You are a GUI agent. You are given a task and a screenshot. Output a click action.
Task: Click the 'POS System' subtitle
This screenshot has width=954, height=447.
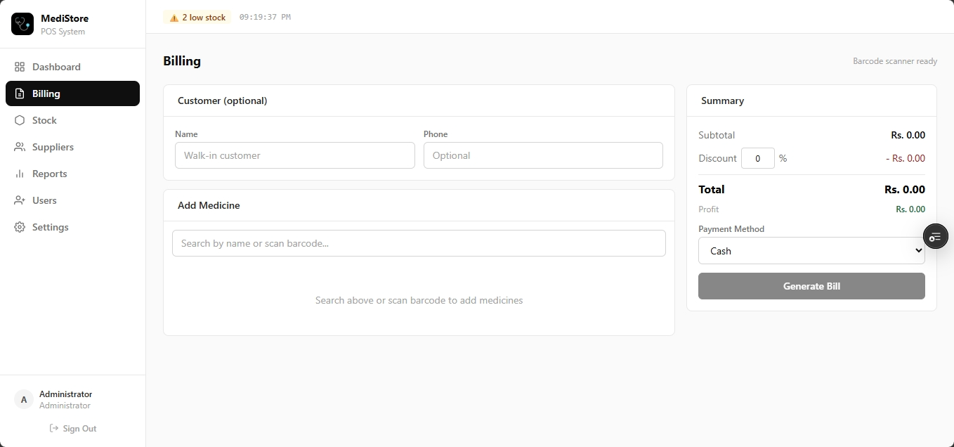tap(63, 32)
